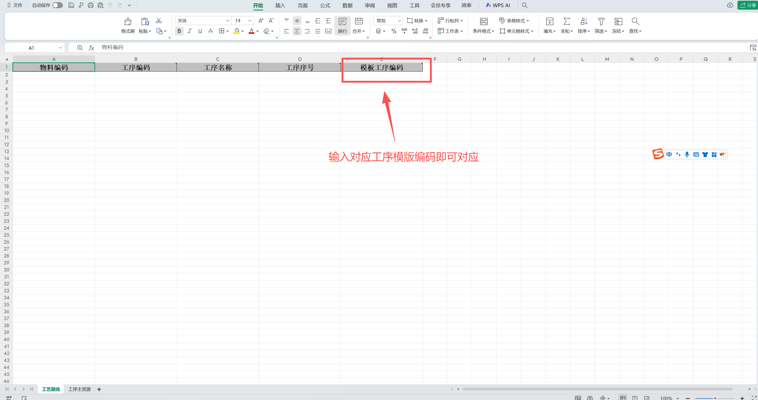The width and height of the screenshot is (758, 400).
Task: Click the Cut scissors icon
Action: point(159,21)
